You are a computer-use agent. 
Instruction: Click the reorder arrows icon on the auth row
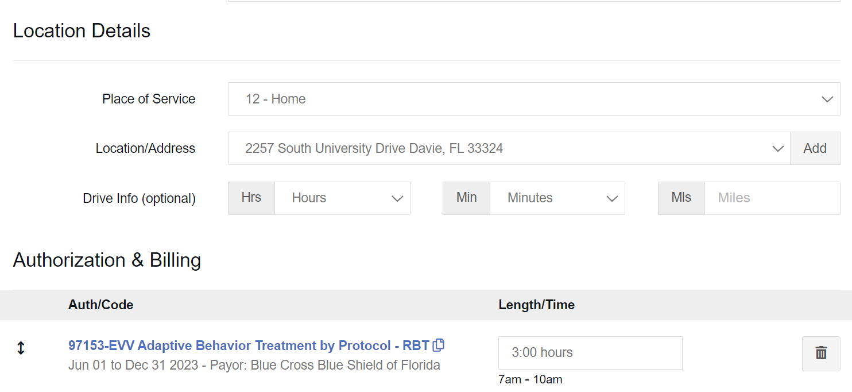(21, 348)
